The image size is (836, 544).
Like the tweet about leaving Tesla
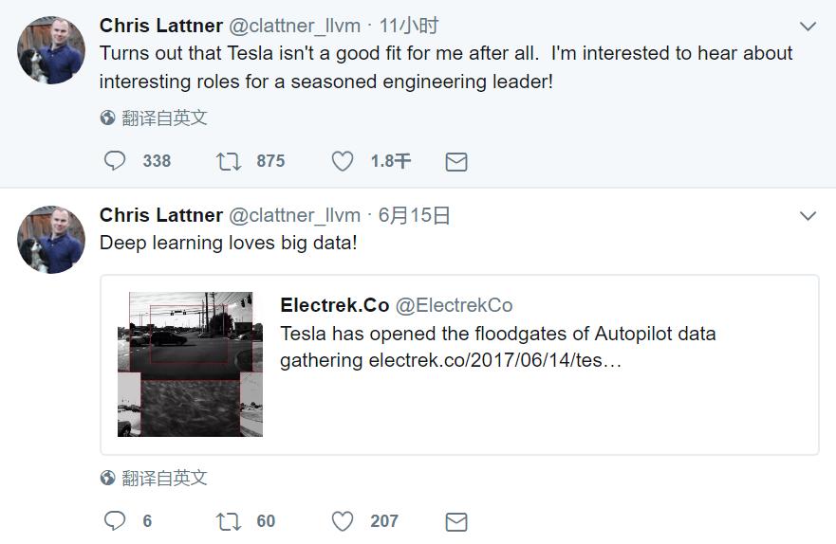(x=343, y=161)
